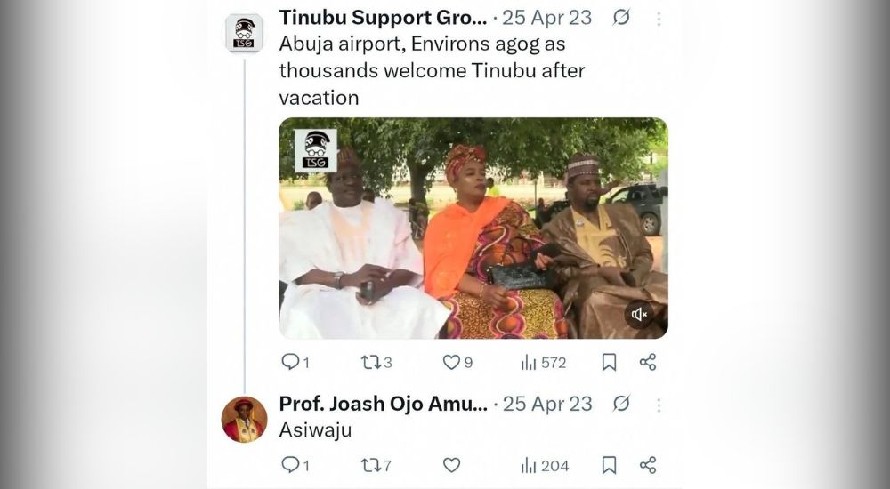Open more options for Prof. Joash reply
Viewport: 890px width, 489px height.
pos(659,405)
